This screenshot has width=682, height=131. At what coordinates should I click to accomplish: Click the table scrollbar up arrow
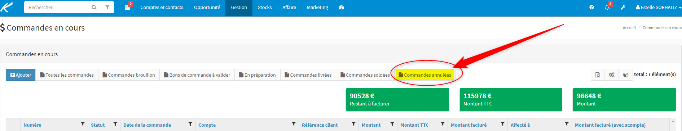[673, 122]
